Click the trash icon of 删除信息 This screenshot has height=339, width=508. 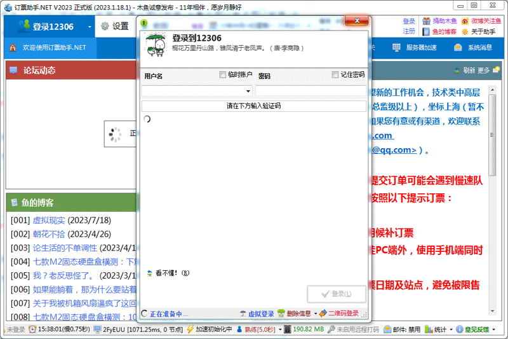pyautogui.click(x=281, y=314)
